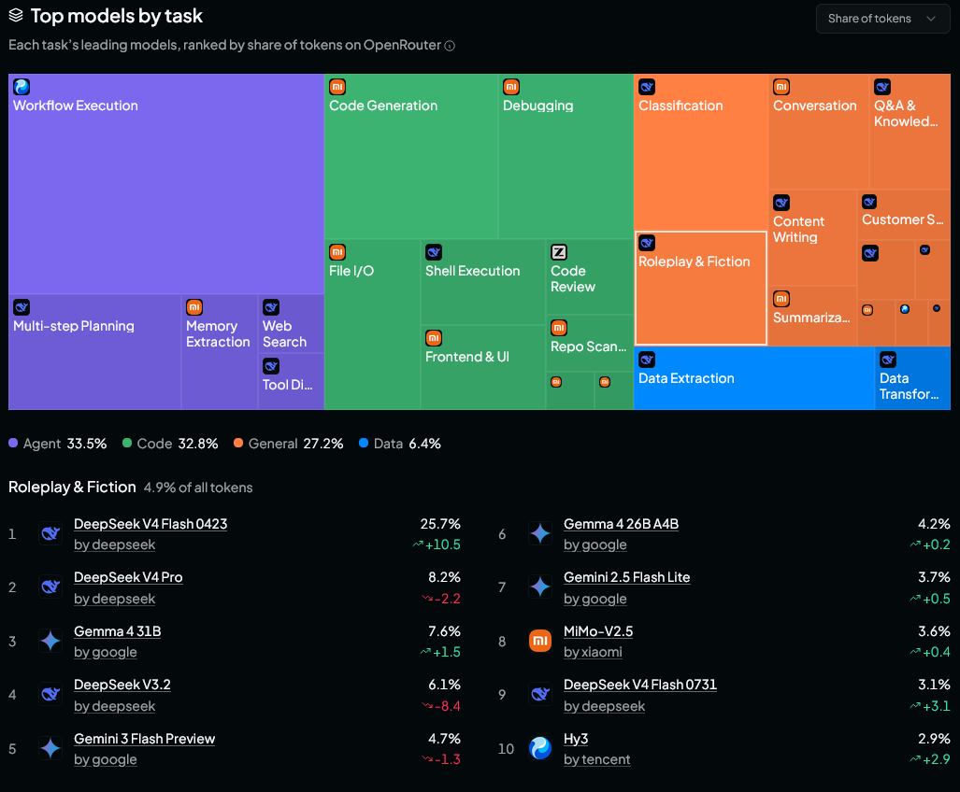
Task: Open the Gemini 2.5 Flash Lite model link
Action: tap(627, 577)
